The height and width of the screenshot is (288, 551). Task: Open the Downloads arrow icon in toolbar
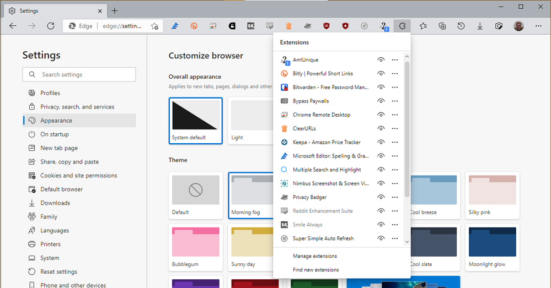coord(480,26)
